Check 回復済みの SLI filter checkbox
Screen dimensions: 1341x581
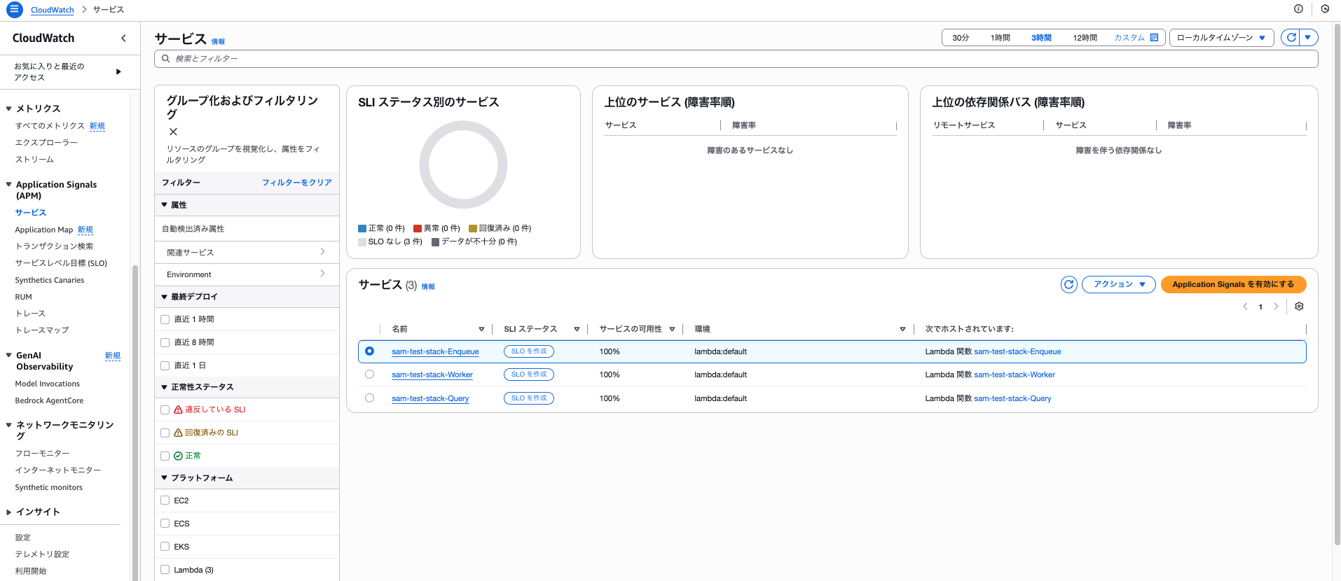(x=165, y=433)
